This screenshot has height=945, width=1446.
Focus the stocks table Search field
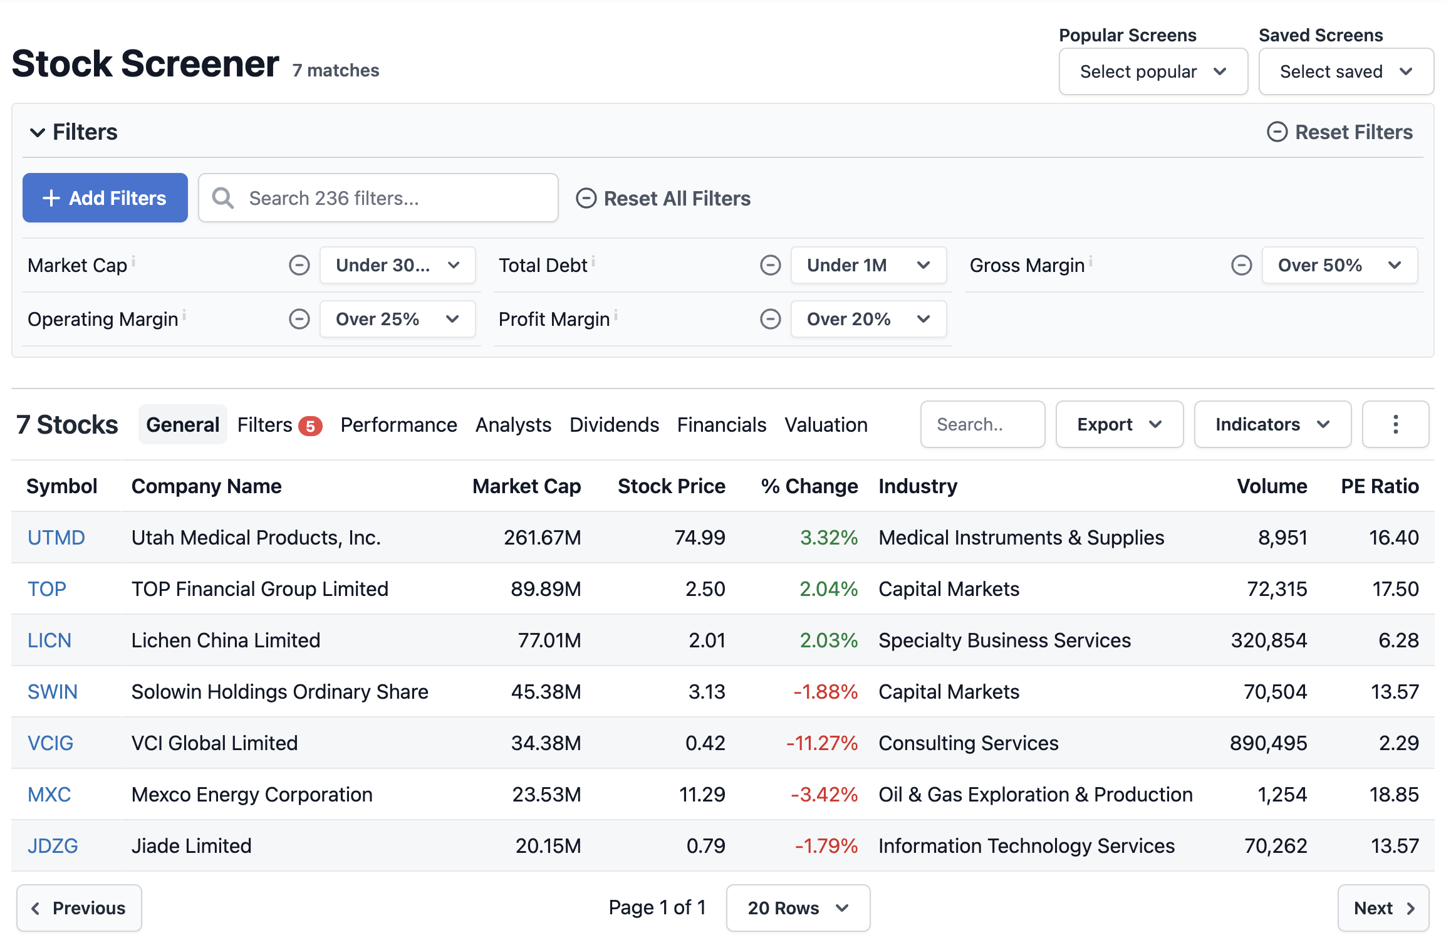point(982,424)
